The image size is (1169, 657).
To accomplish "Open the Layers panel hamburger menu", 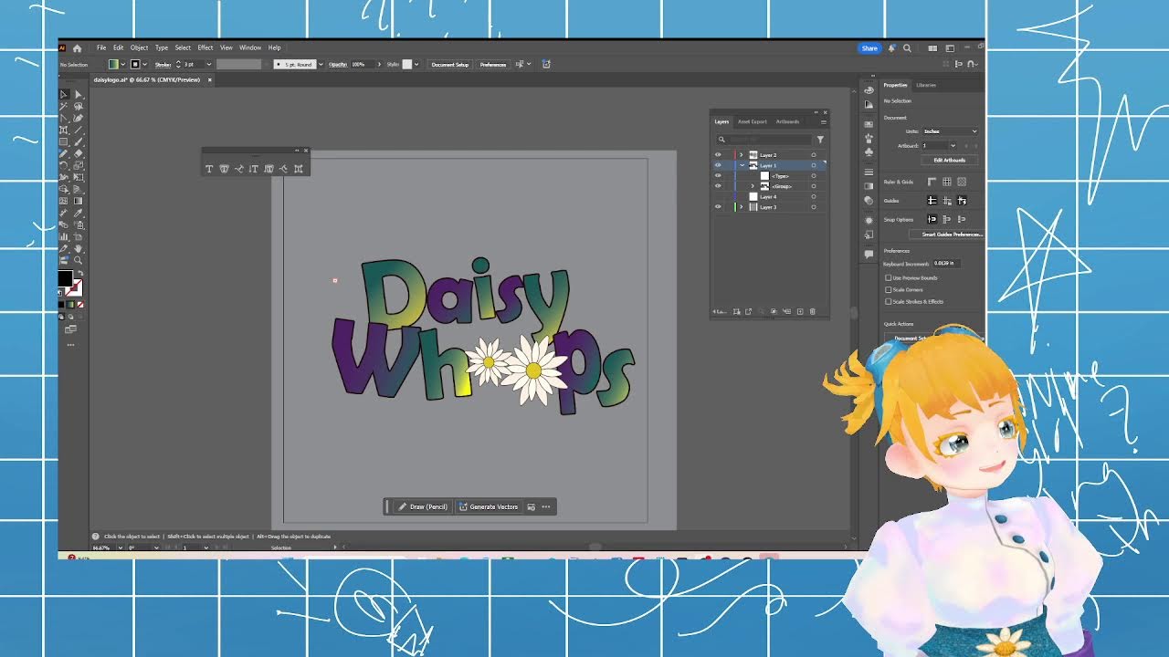I will pyautogui.click(x=824, y=122).
